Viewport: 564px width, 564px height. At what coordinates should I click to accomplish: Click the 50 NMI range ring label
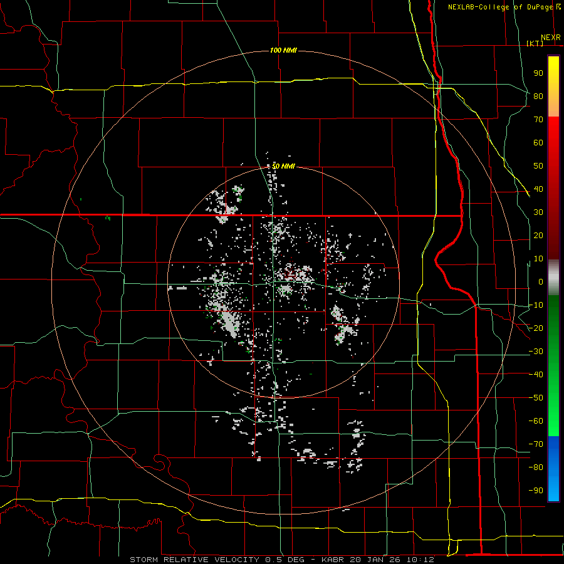(283, 166)
